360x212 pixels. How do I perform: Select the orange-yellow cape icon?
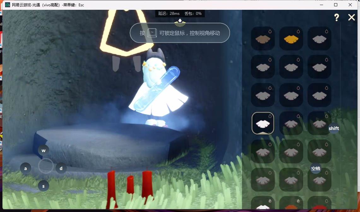[x=291, y=38]
